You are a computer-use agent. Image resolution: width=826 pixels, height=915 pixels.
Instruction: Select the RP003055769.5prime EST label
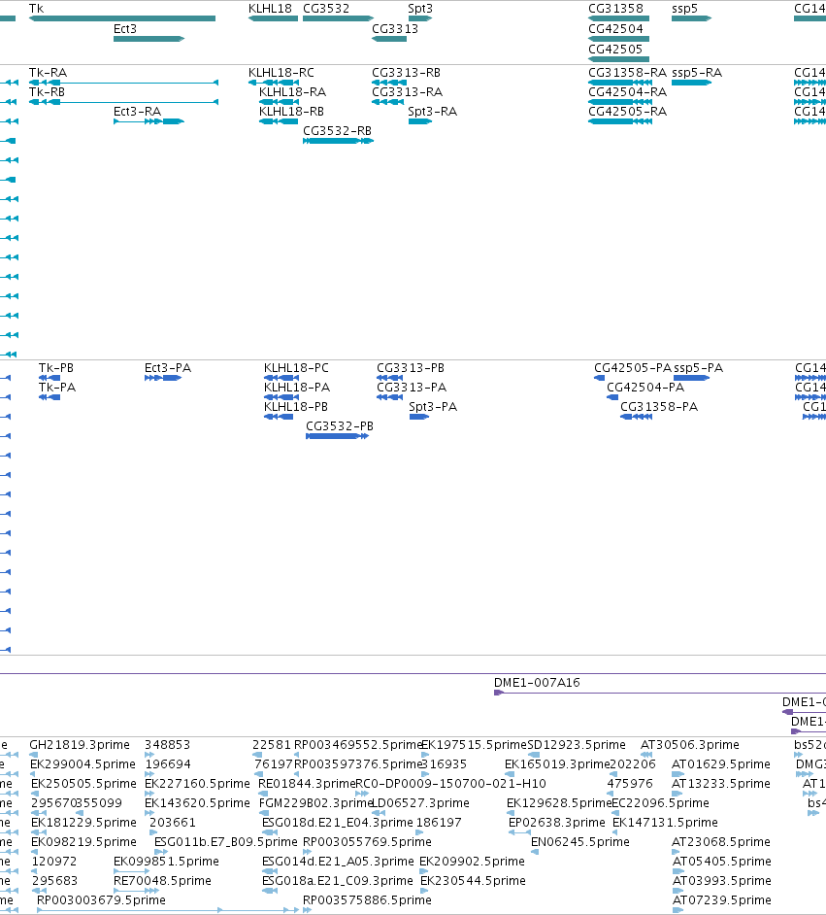pyautogui.click(x=367, y=842)
